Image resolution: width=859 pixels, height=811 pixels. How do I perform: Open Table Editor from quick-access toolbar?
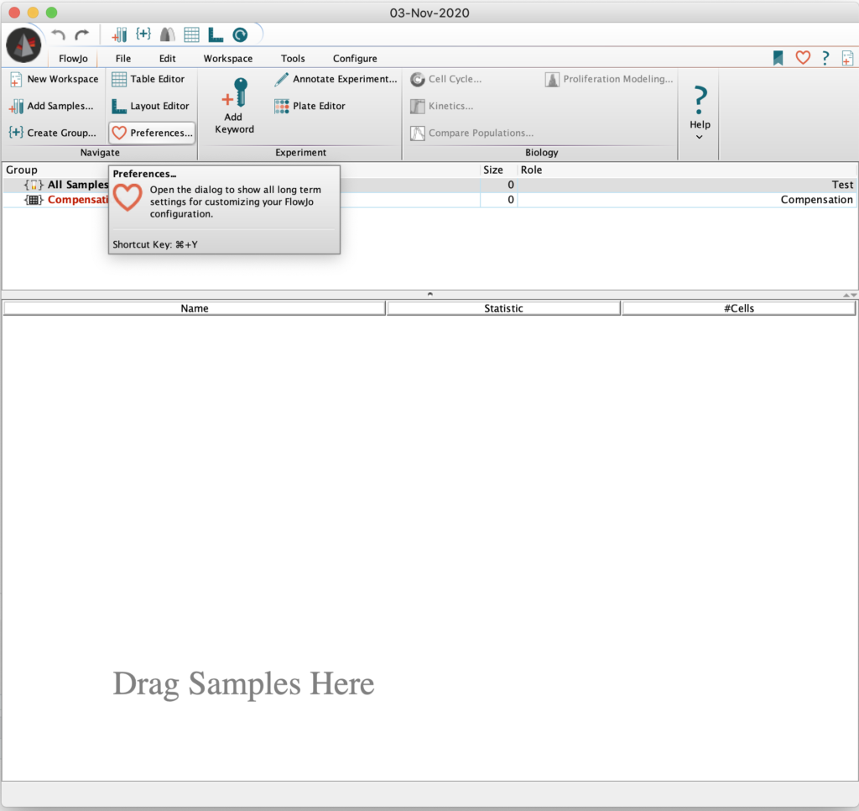pos(192,35)
